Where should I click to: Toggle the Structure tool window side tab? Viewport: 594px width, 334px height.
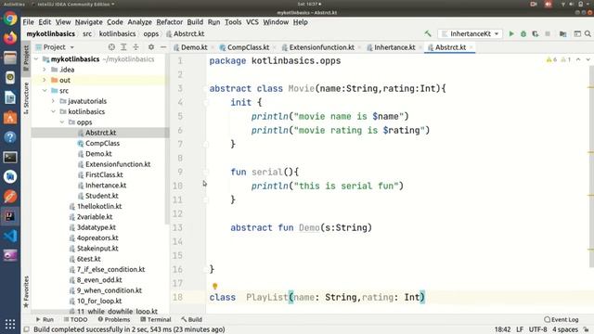pyautogui.click(x=26, y=98)
